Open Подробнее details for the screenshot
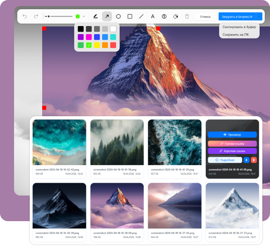Image resolution: width=270 pixels, height=246 pixels. (x=225, y=160)
